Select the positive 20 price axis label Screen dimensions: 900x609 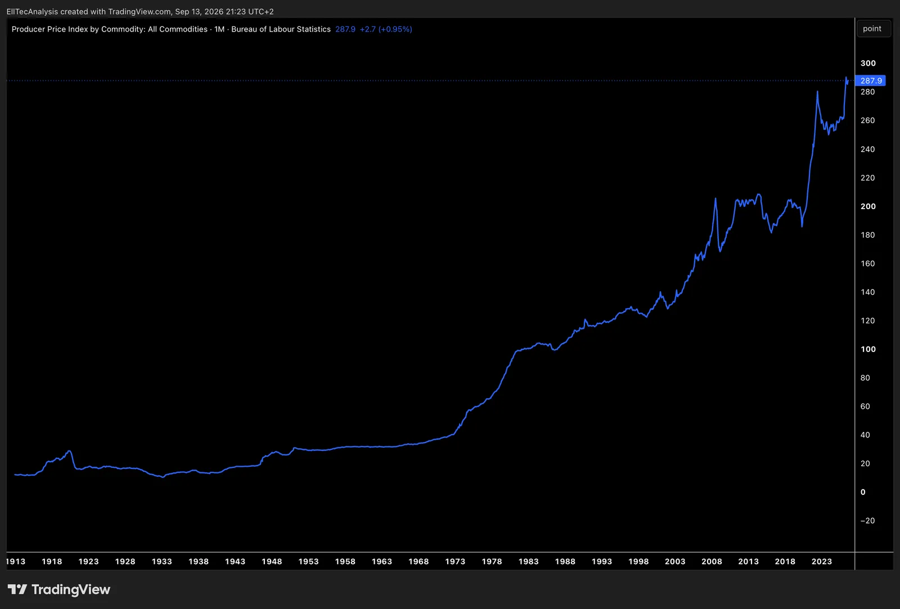865,463
